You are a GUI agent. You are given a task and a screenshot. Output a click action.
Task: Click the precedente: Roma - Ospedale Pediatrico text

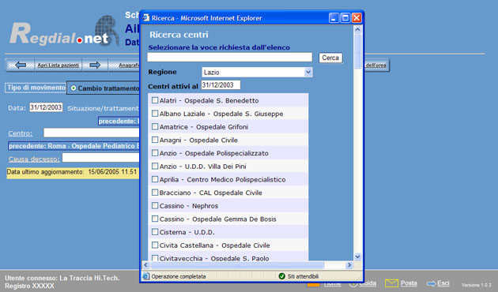click(74, 146)
